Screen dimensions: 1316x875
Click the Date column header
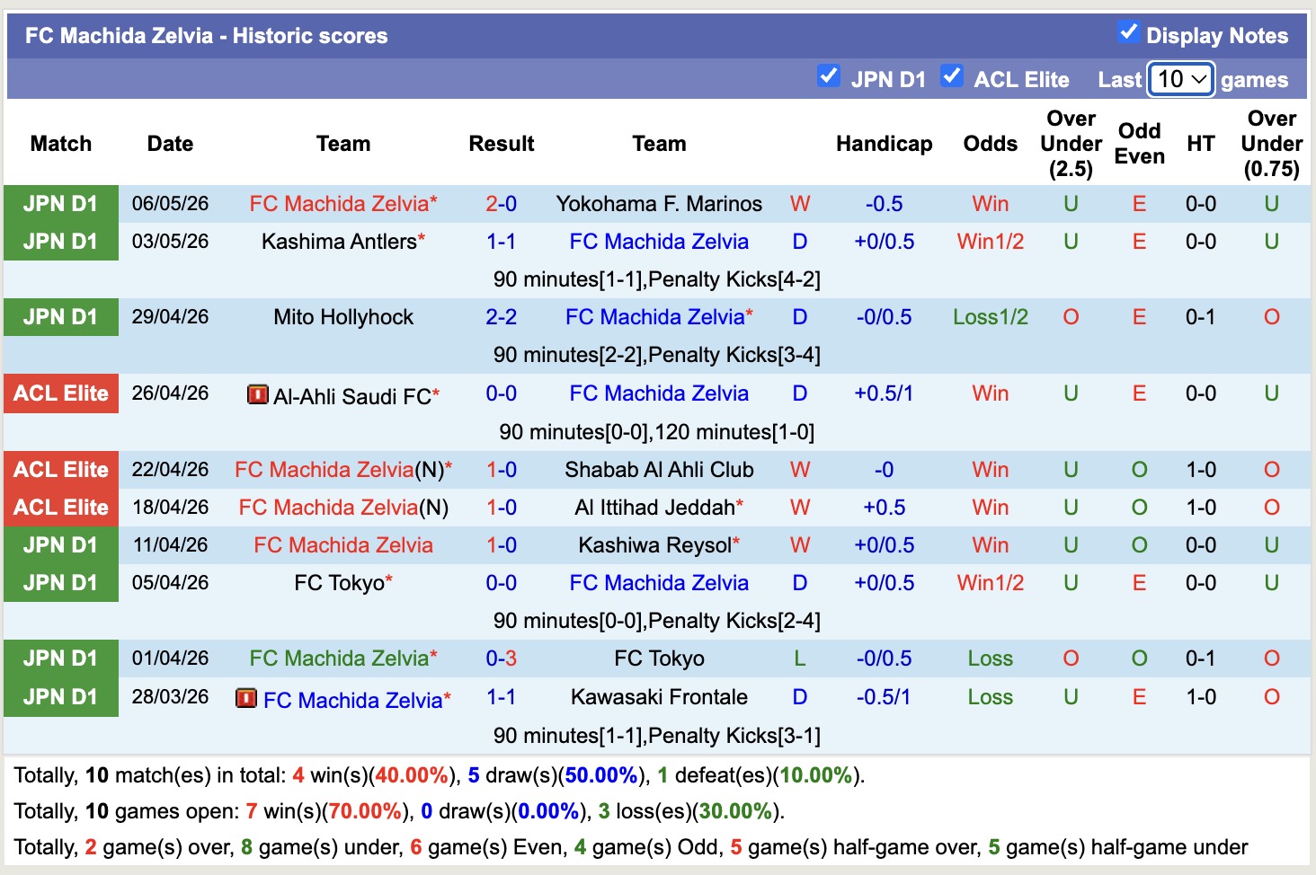(x=170, y=144)
